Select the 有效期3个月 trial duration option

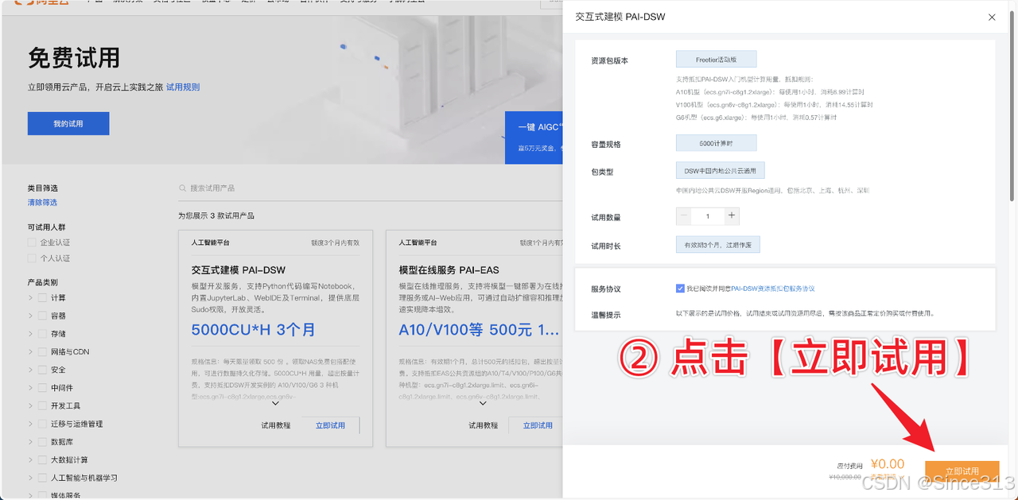[x=717, y=245]
